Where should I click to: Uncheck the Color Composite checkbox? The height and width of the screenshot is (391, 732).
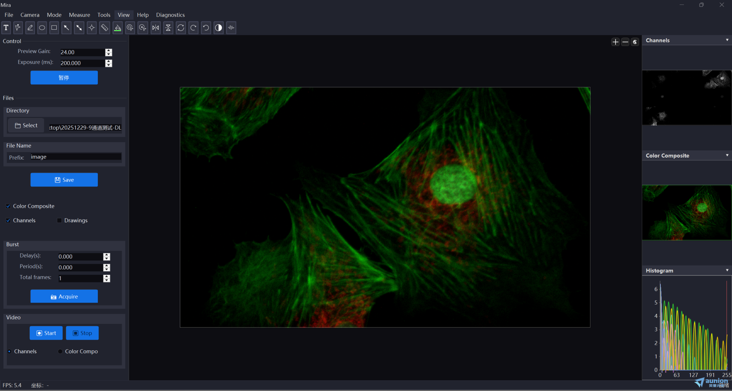click(8, 206)
